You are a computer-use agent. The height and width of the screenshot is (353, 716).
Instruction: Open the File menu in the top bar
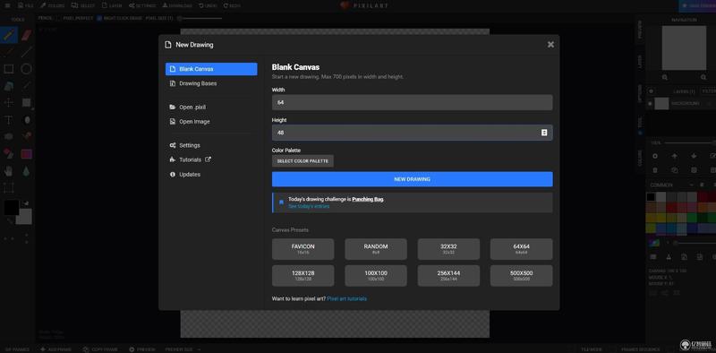(x=26, y=5)
